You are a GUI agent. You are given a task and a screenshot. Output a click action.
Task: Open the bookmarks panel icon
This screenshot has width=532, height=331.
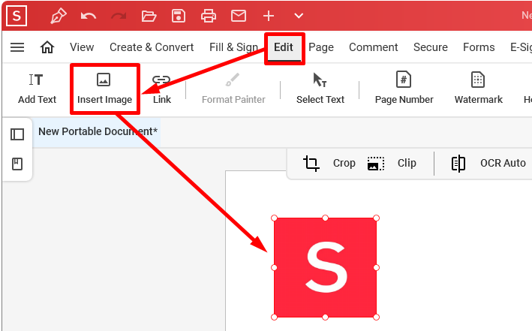click(17, 164)
